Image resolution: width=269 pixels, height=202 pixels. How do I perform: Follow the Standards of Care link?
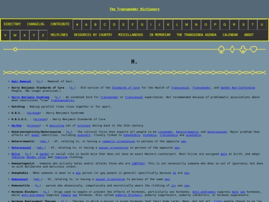click(126, 88)
